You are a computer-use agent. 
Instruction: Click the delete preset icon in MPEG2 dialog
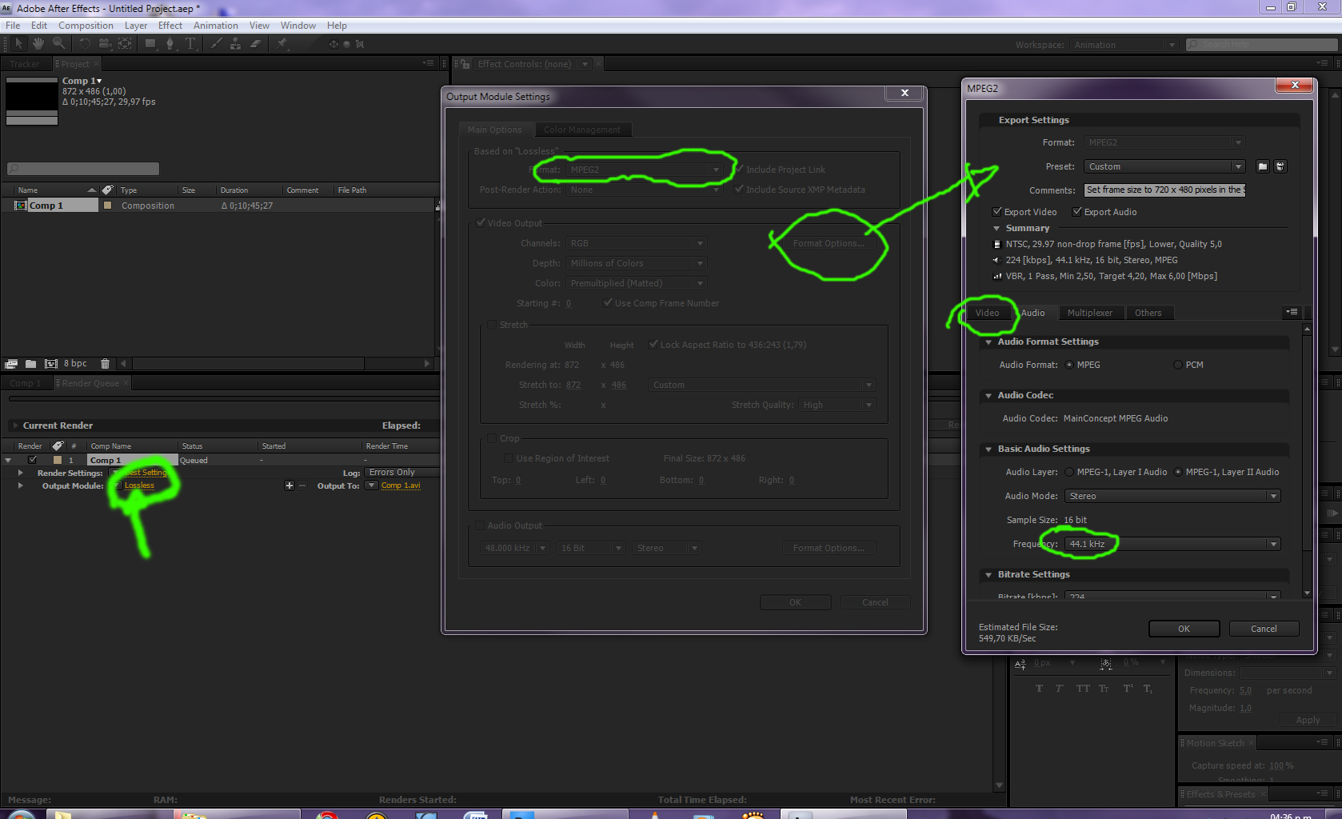(1280, 166)
